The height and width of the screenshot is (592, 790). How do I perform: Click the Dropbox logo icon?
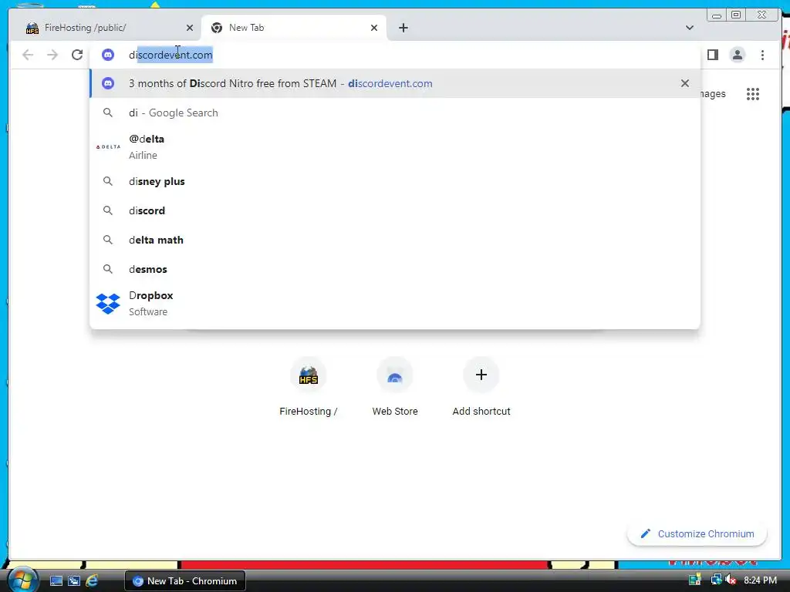108,304
